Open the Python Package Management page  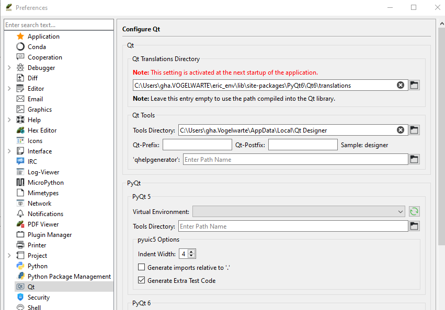[69, 277]
